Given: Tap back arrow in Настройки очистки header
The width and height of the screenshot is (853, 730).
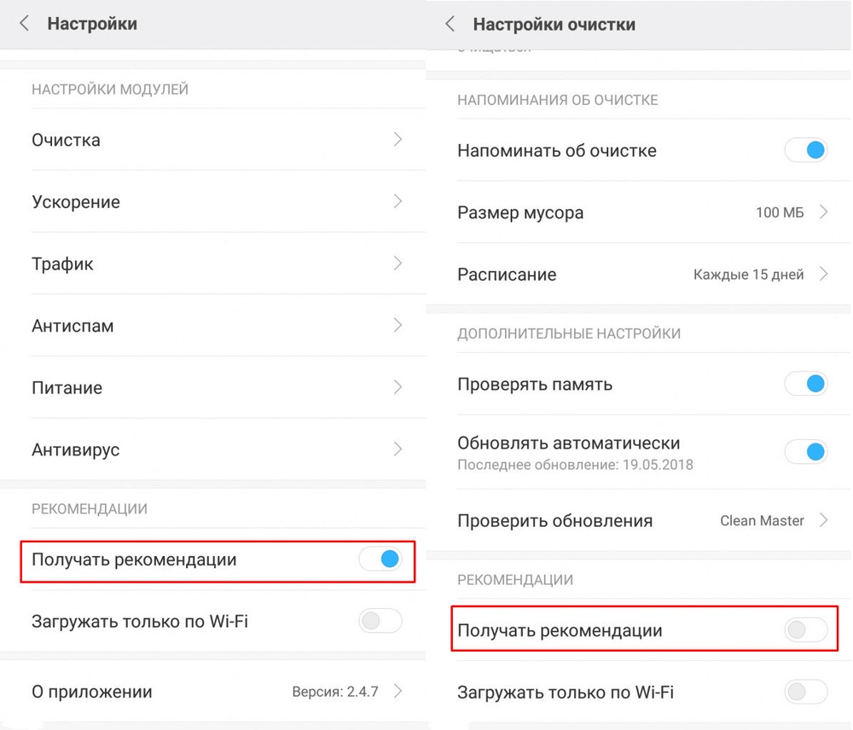Looking at the screenshot, I should coord(450,24).
